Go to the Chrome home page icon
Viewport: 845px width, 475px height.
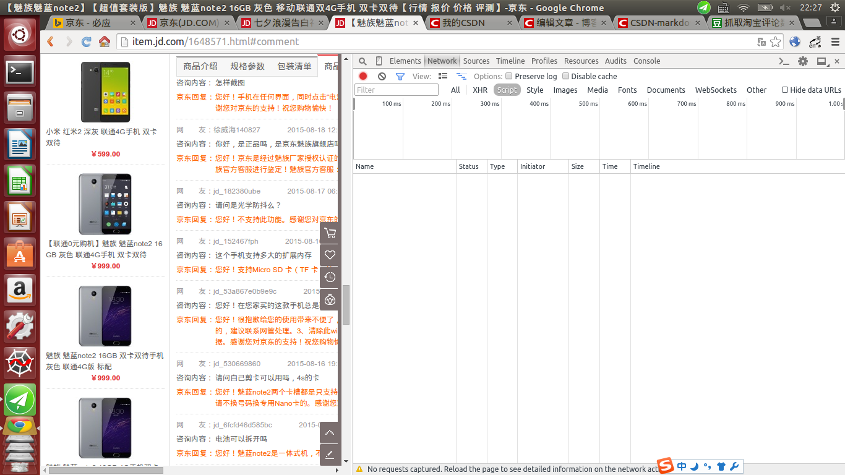[x=105, y=41]
